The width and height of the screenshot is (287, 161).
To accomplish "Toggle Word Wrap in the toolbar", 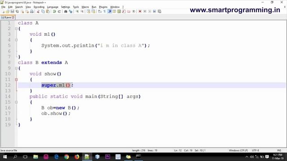I will coord(100,12).
